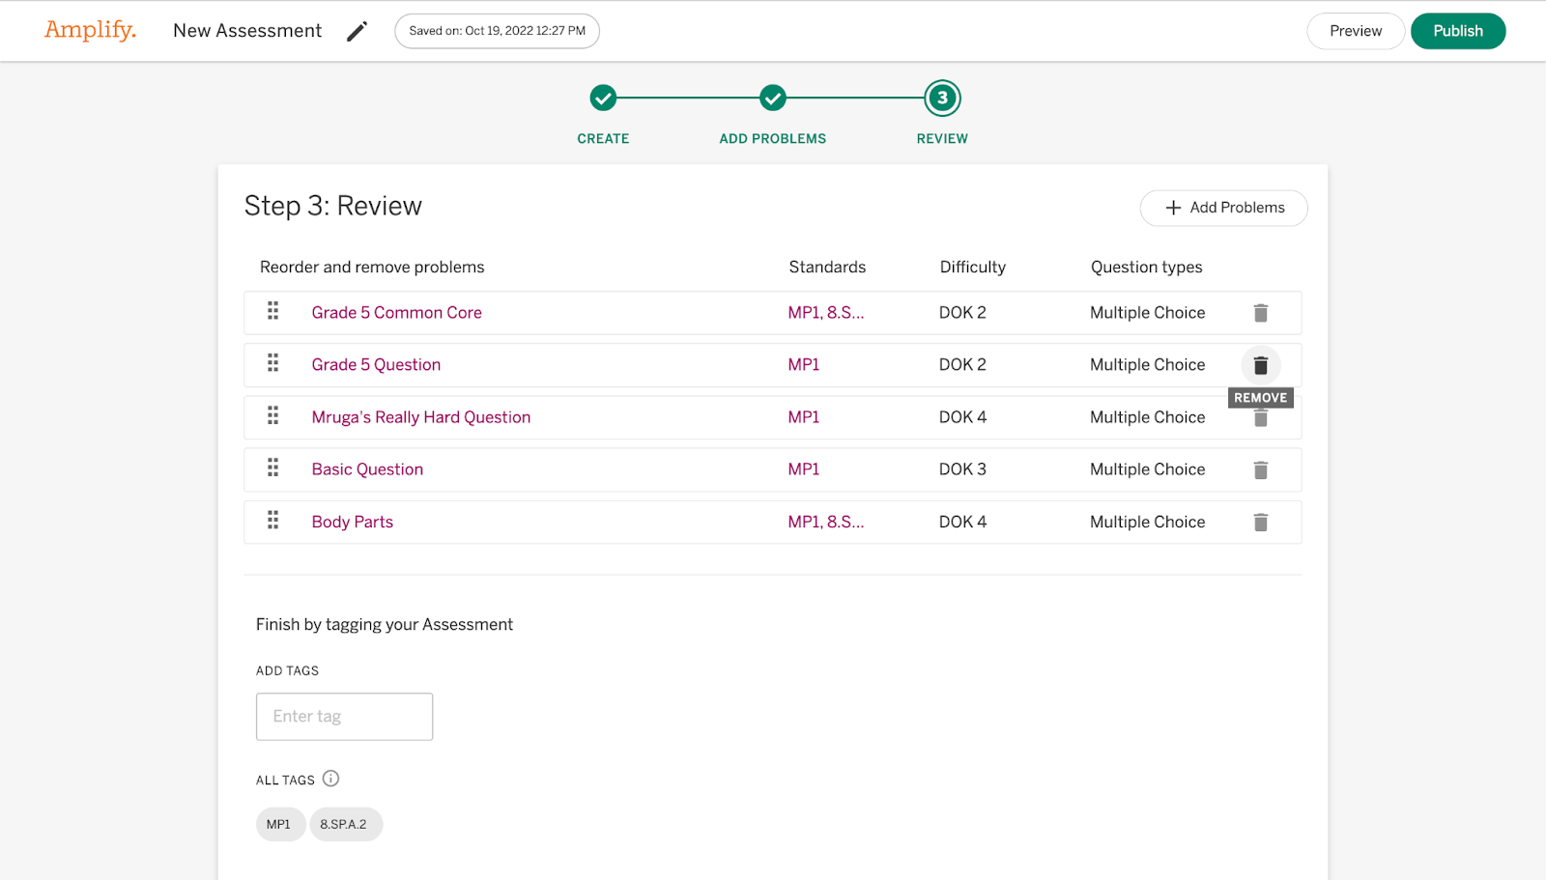Image resolution: width=1546 pixels, height=880 pixels.
Task: Select the drag handle of Mruga's Really Hard Question
Action: (x=273, y=415)
